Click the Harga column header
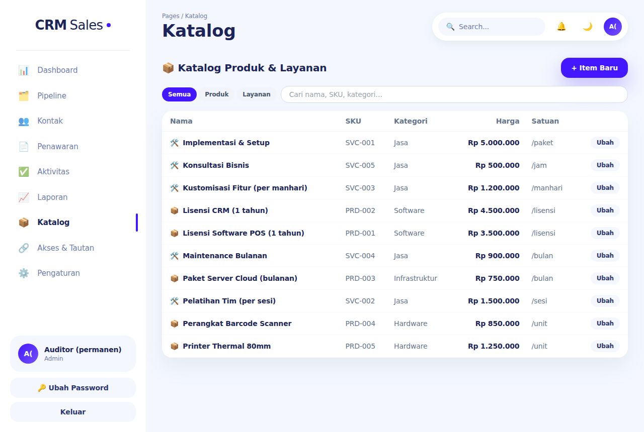 pos(508,121)
